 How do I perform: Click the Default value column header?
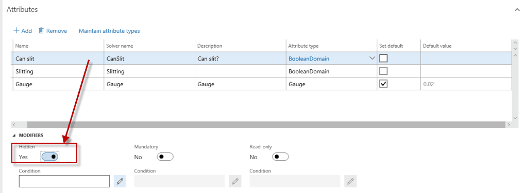[x=466, y=46]
